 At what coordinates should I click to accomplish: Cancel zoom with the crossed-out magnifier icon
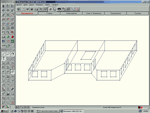[x=12, y=32]
